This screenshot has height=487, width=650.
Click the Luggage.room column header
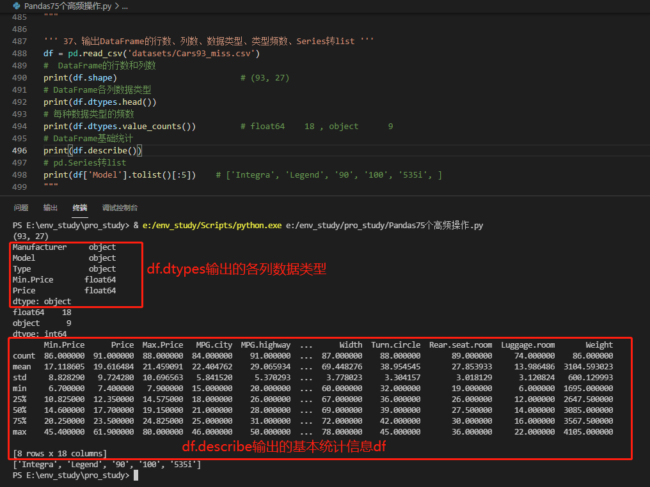tap(528, 345)
